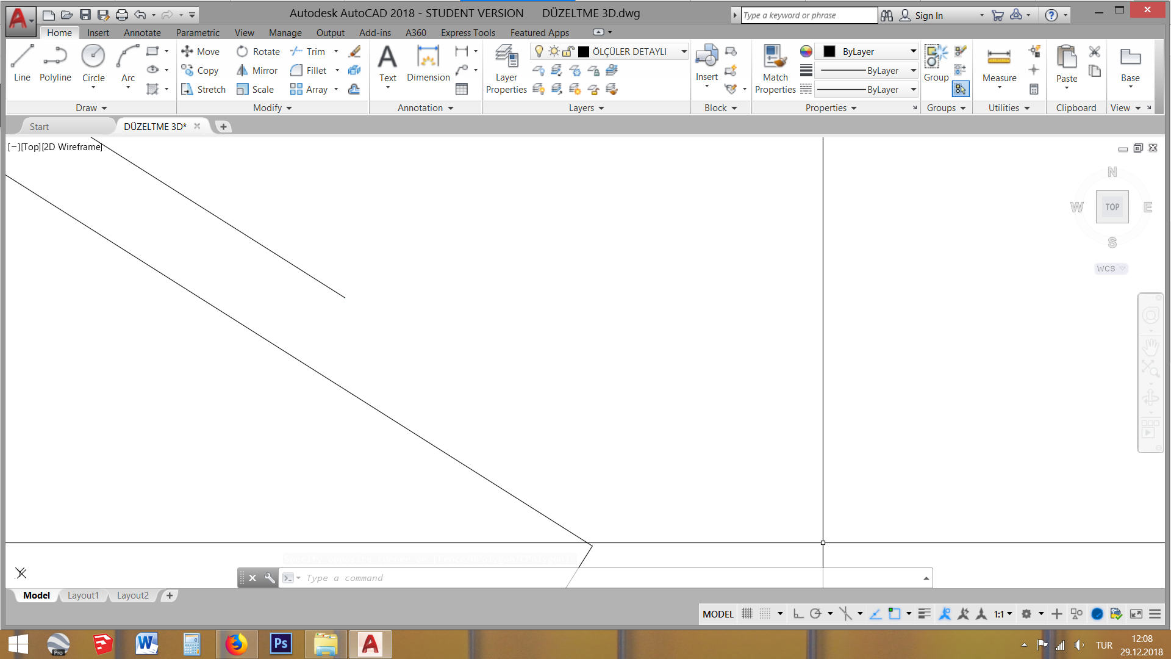This screenshot has width=1171, height=659.
Task: Click the Mirror tool icon
Action: click(x=242, y=70)
